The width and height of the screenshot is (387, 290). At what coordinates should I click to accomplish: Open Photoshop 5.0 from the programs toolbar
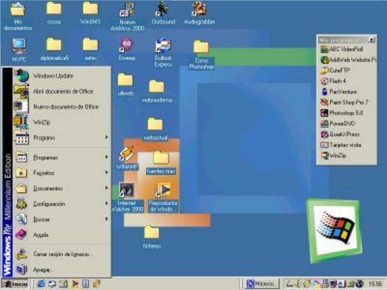point(342,113)
